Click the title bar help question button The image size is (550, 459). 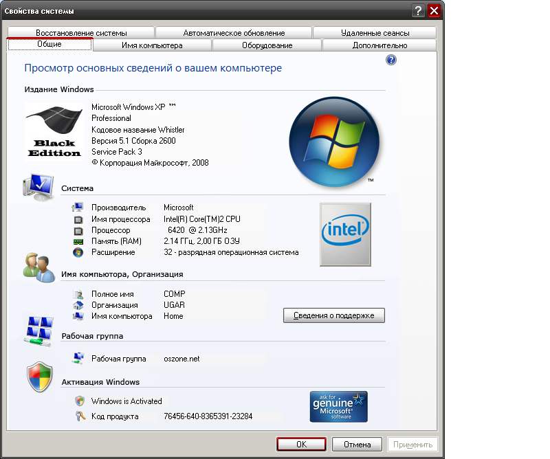pyautogui.click(x=418, y=11)
